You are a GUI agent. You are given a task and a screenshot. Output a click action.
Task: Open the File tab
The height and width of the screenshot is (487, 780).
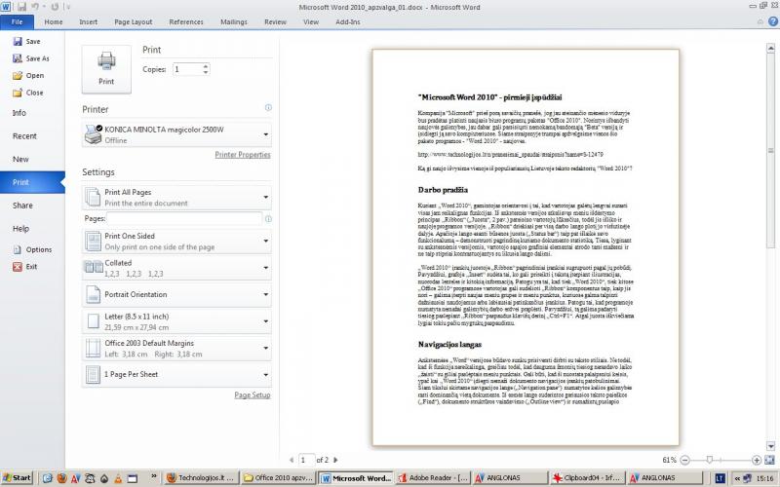pyautogui.click(x=17, y=21)
